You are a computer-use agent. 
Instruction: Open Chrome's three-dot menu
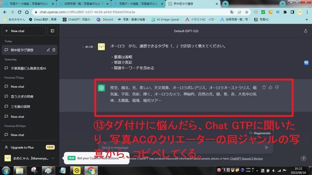(x=307, y=12)
